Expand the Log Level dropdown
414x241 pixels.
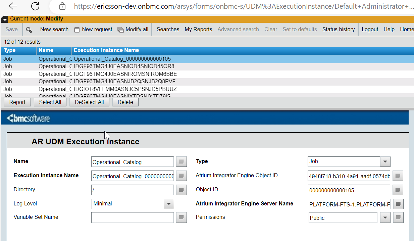pyautogui.click(x=169, y=204)
